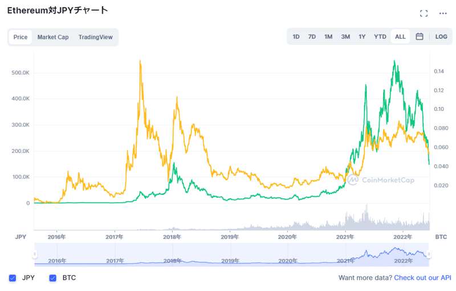Select the 1M time range

[x=328, y=37]
